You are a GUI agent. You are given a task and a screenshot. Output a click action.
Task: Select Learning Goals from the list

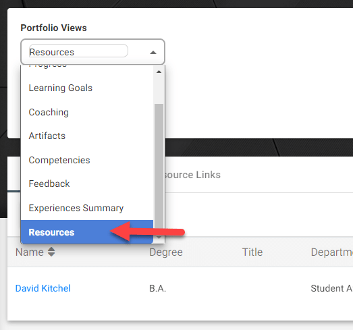tap(87, 88)
